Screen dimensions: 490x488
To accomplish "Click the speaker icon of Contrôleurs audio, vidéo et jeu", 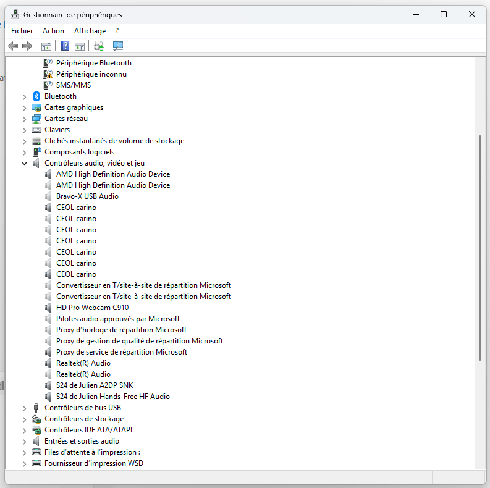I will pos(36,163).
